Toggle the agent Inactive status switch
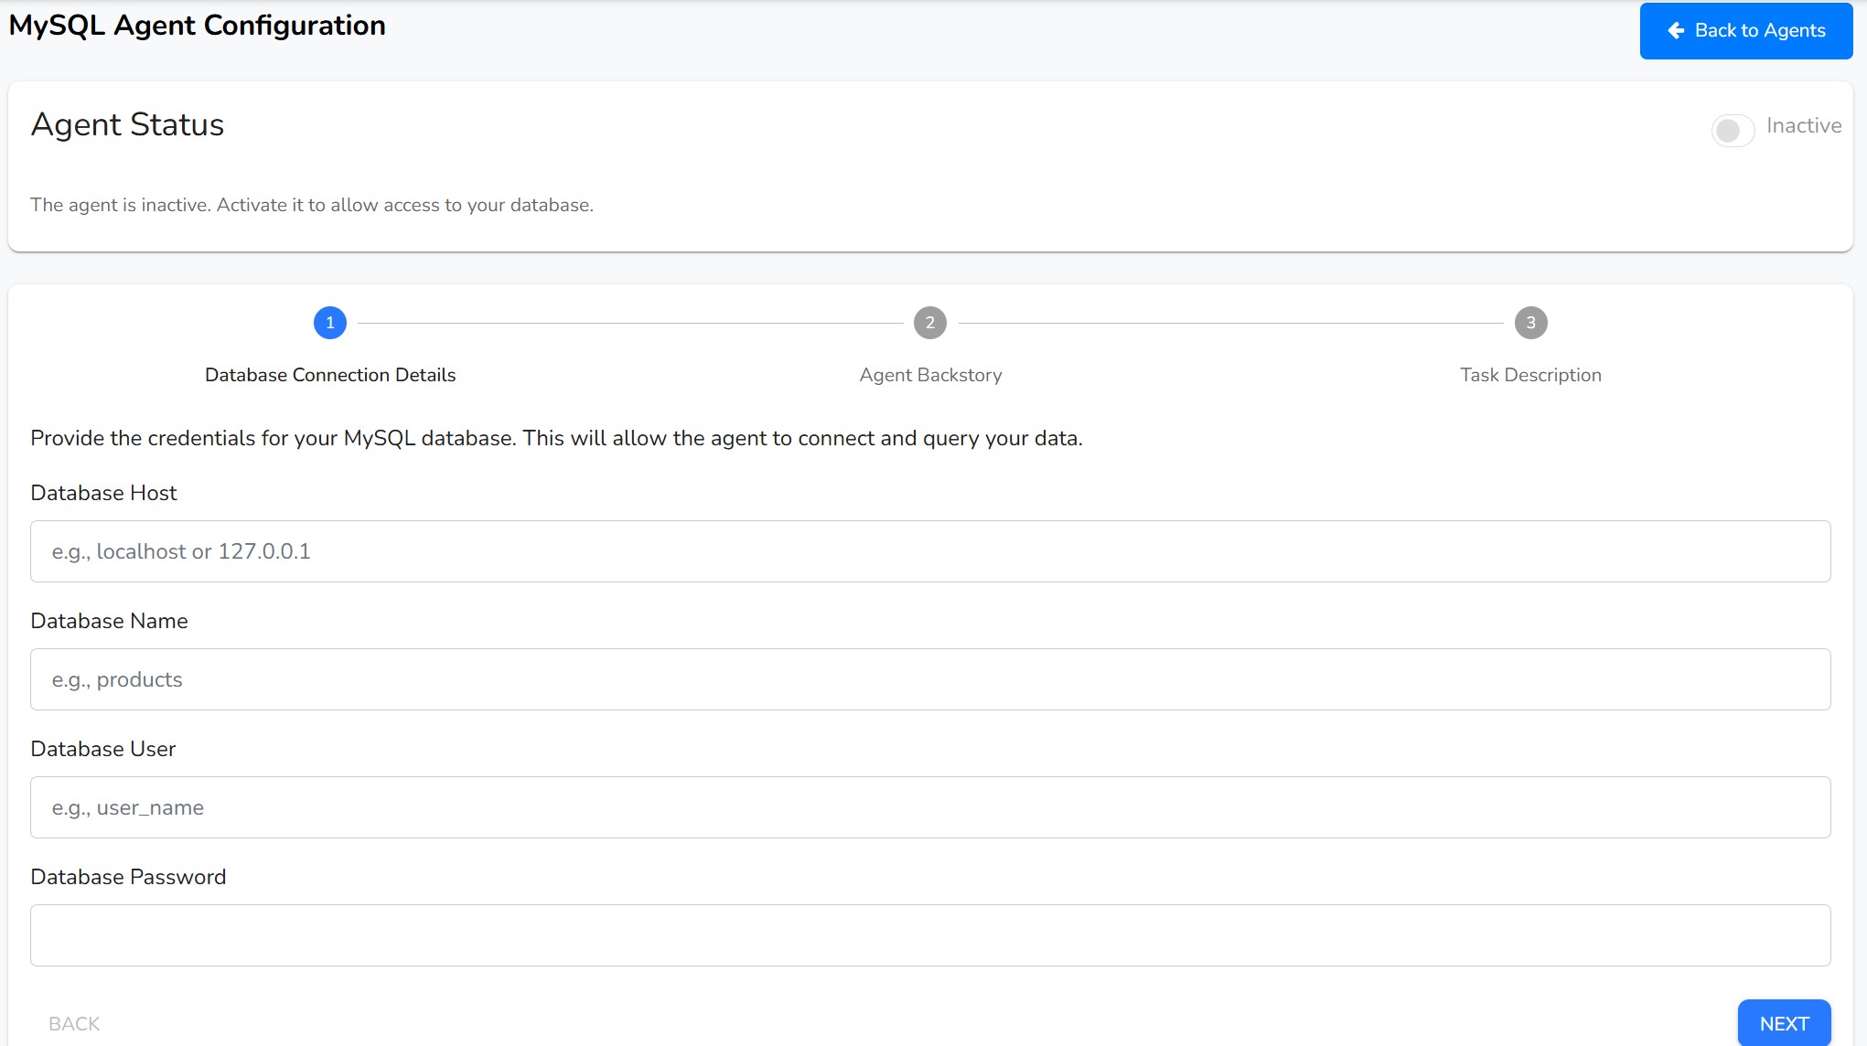1867x1046 pixels. (1732, 130)
